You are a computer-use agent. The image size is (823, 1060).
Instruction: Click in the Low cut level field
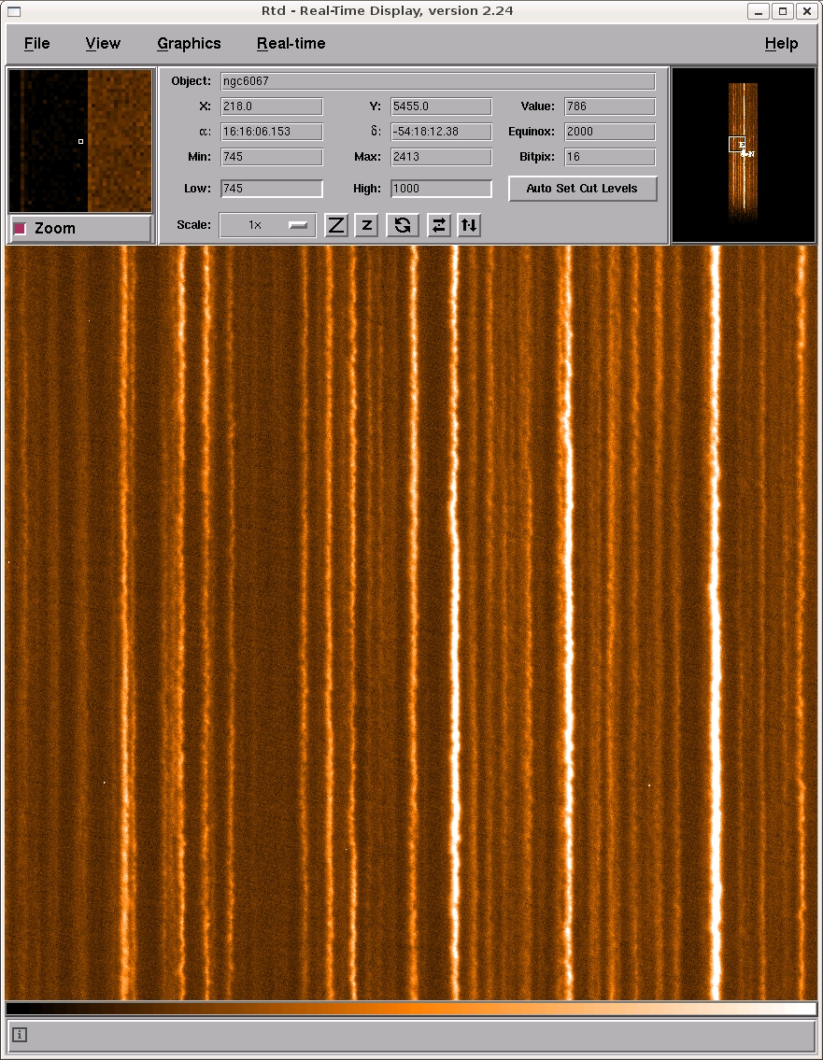(x=272, y=189)
